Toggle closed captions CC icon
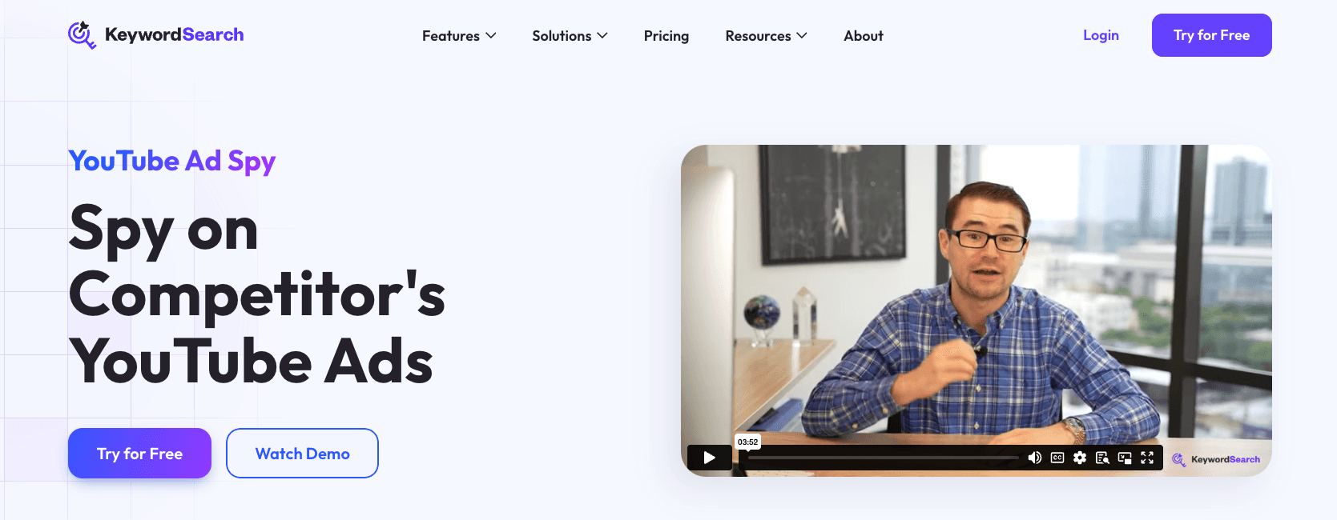 coord(1057,458)
